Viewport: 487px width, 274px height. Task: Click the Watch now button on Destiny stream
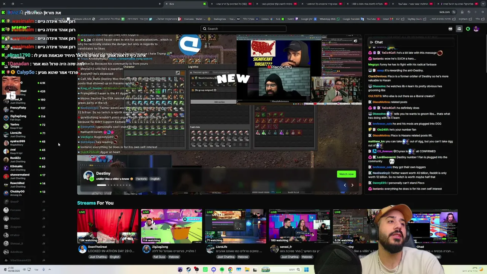346,174
